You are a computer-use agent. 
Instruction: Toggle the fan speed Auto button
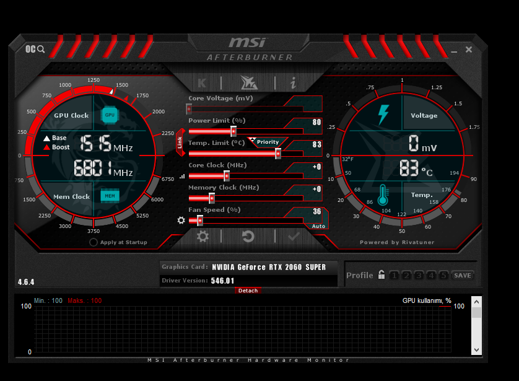pos(318,226)
